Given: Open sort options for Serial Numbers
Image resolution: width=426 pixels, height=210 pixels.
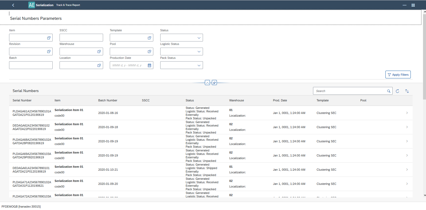Looking at the screenshot, I should (407, 91).
